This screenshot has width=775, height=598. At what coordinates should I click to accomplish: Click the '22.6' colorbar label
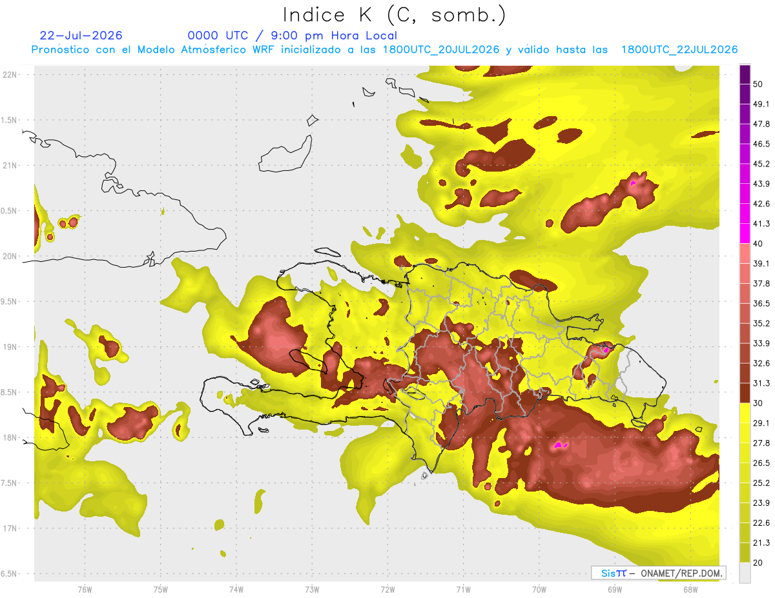coord(761,523)
